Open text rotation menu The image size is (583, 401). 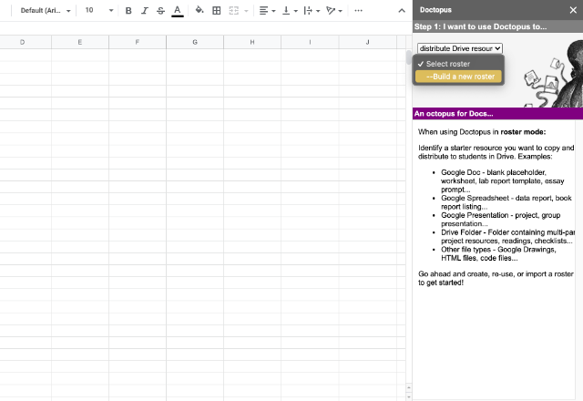[x=334, y=11]
